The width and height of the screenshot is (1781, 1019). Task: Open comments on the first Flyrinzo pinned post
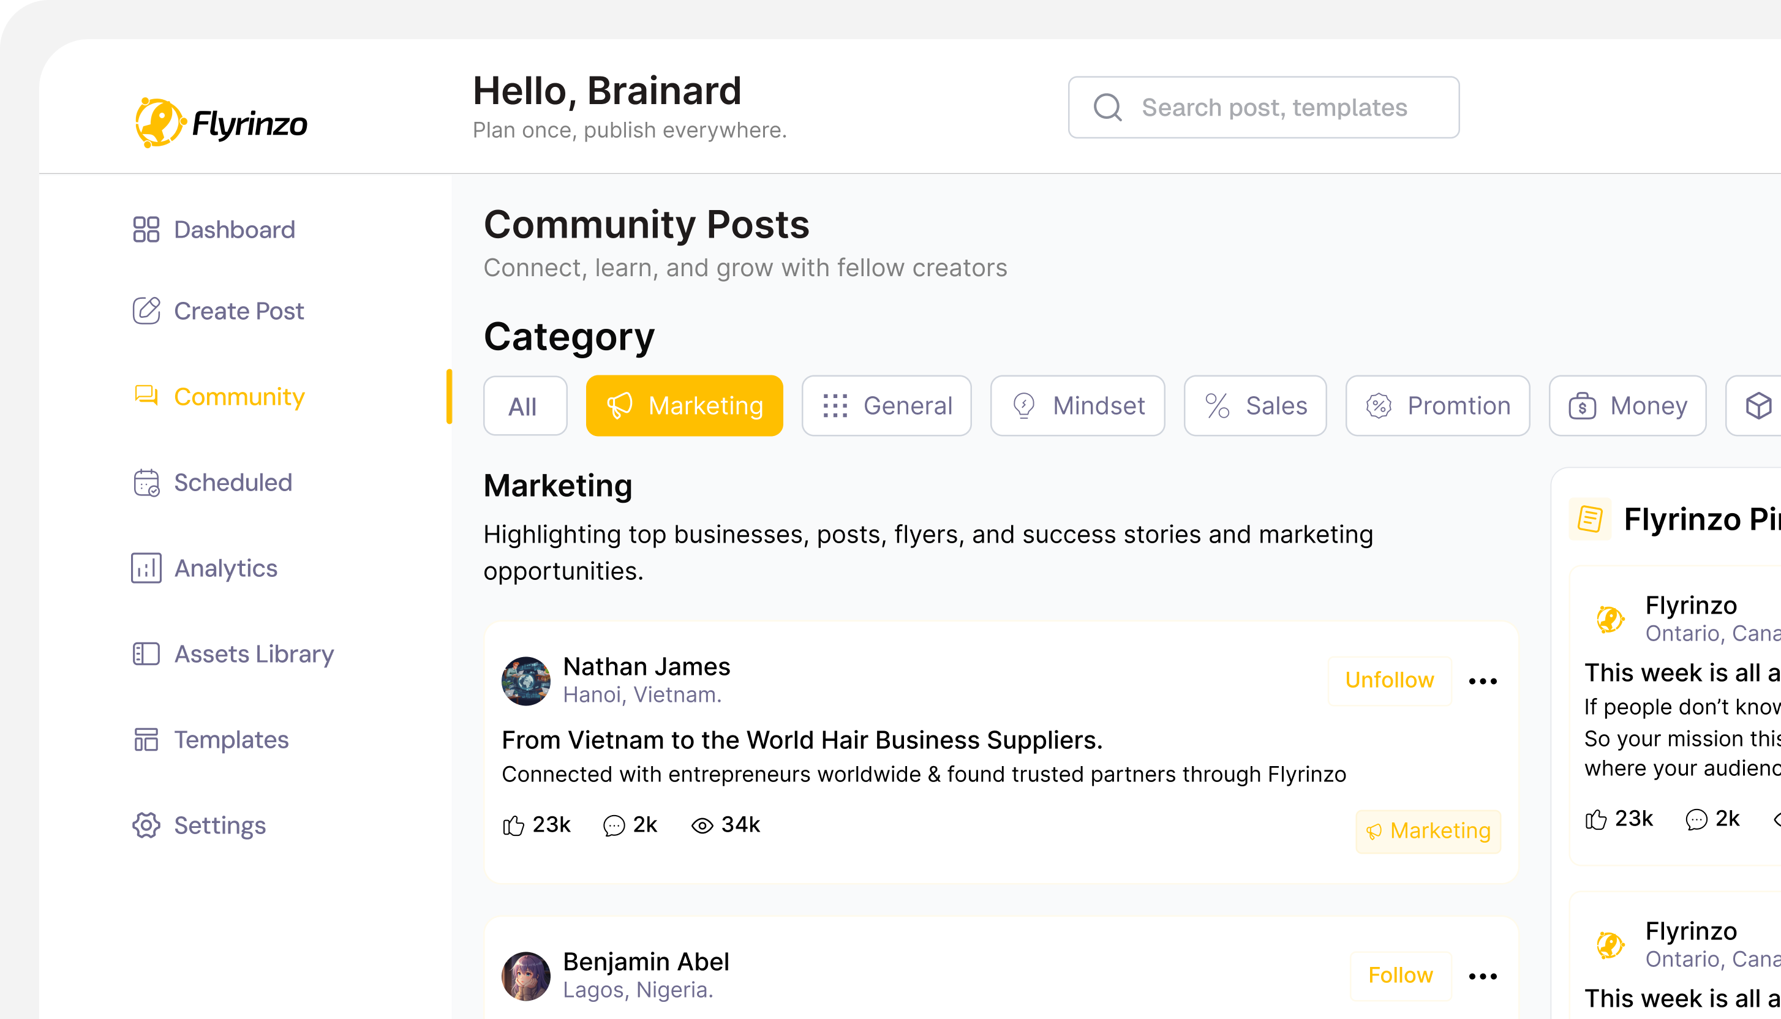[1696, 819]
